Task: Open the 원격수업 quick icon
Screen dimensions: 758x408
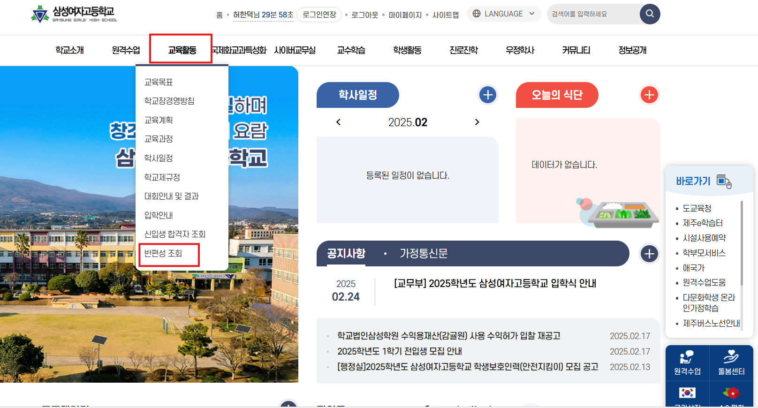Action: 687,362
